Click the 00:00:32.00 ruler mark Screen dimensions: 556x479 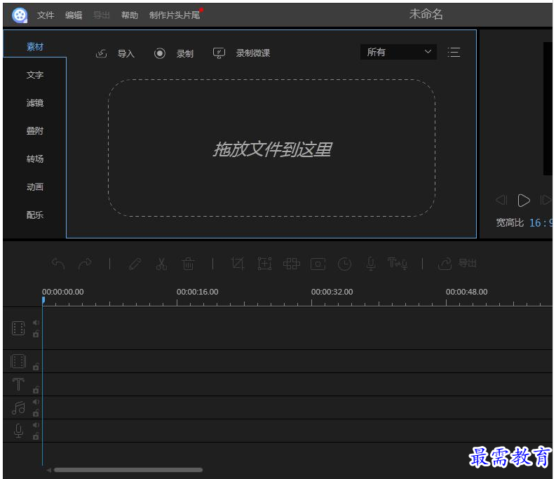332,292
